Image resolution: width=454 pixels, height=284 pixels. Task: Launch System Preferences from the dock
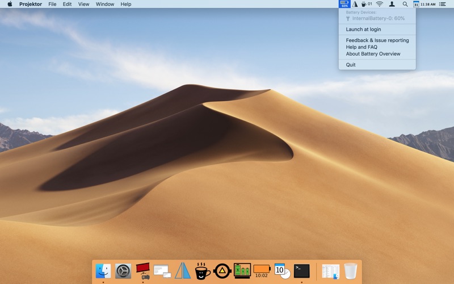click(x=123, y=271)
